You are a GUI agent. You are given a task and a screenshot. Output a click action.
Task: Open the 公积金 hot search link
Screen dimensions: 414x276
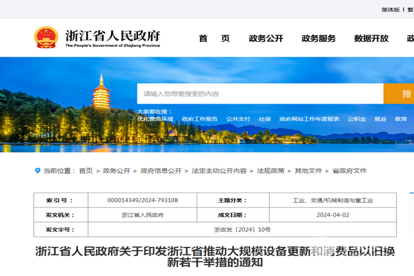coord(357,119)
